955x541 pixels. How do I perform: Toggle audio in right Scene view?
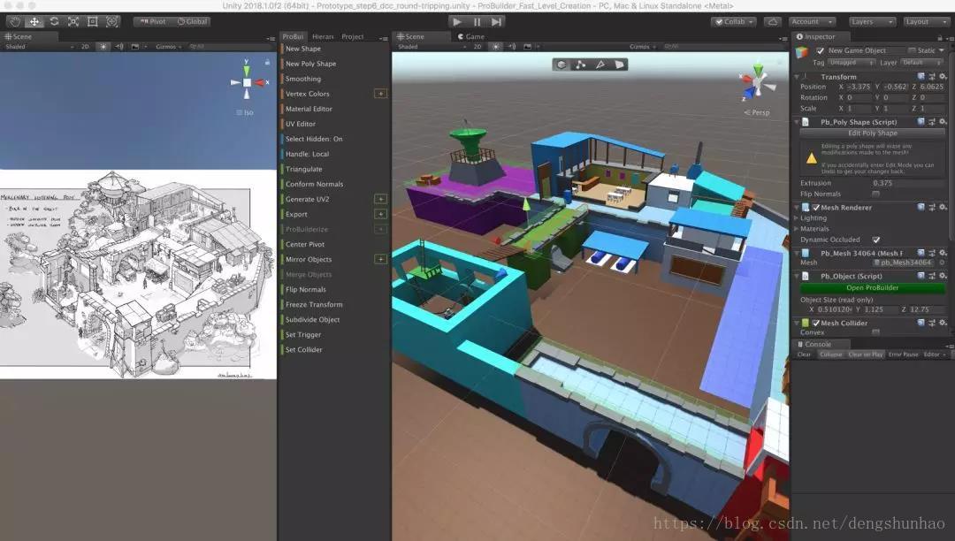tap(512, 46)
